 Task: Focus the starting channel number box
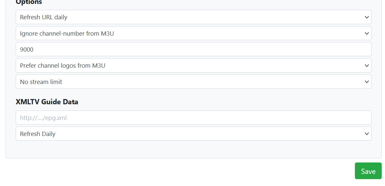click(x=193, y=49)
